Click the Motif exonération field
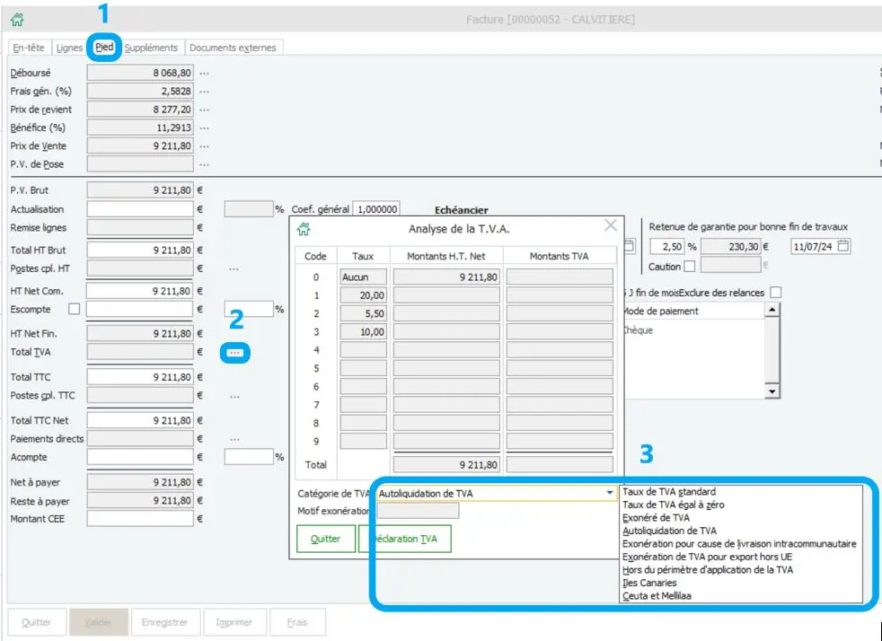Viewport: 882px width, 641px height. (418, 511)
